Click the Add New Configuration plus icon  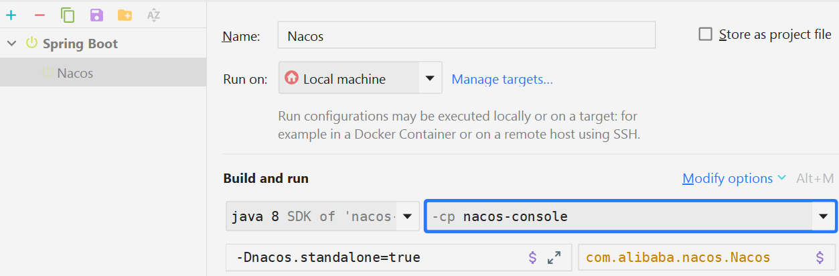click(11, 15)
